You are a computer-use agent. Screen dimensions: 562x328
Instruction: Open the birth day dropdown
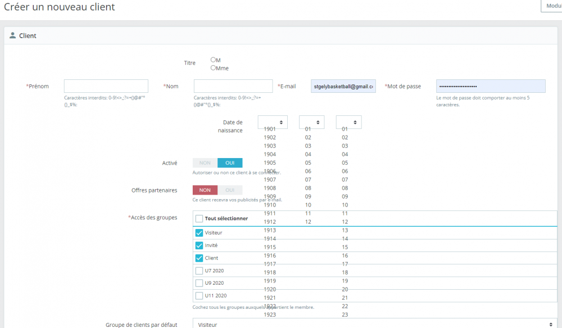pos(348,122)
